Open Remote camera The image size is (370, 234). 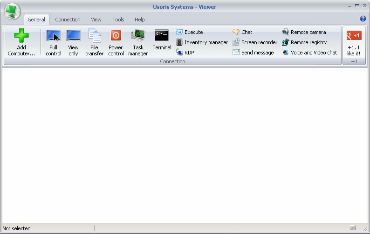coord(304,32)
